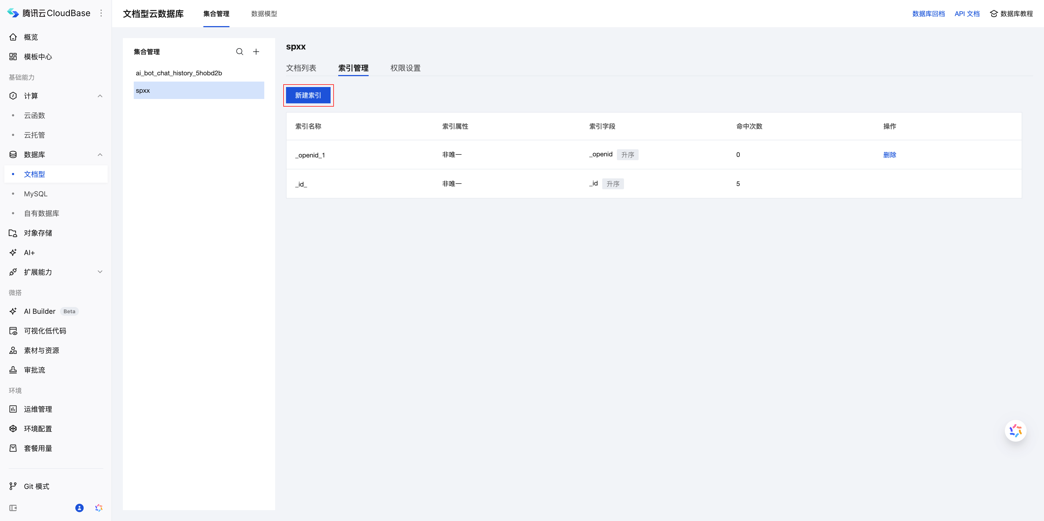Open 云函数 in the sidebar
The height and width of the screenshot is (521, 1044).
coord(35,115)
